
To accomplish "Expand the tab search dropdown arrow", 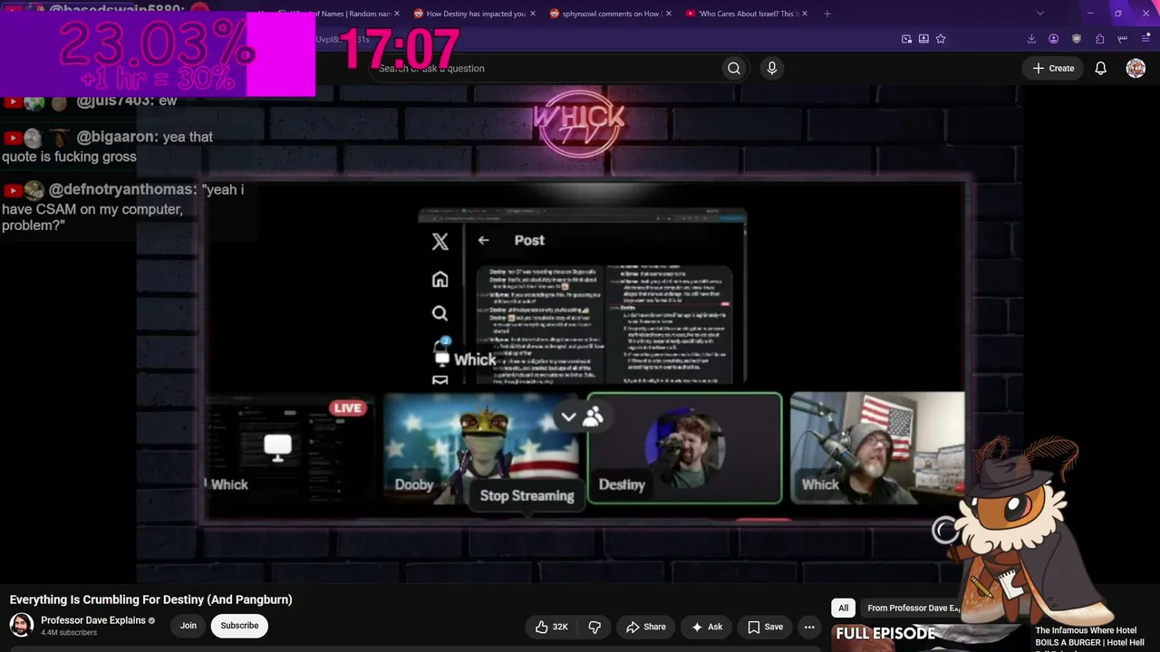I will [x=1040, y=14].
